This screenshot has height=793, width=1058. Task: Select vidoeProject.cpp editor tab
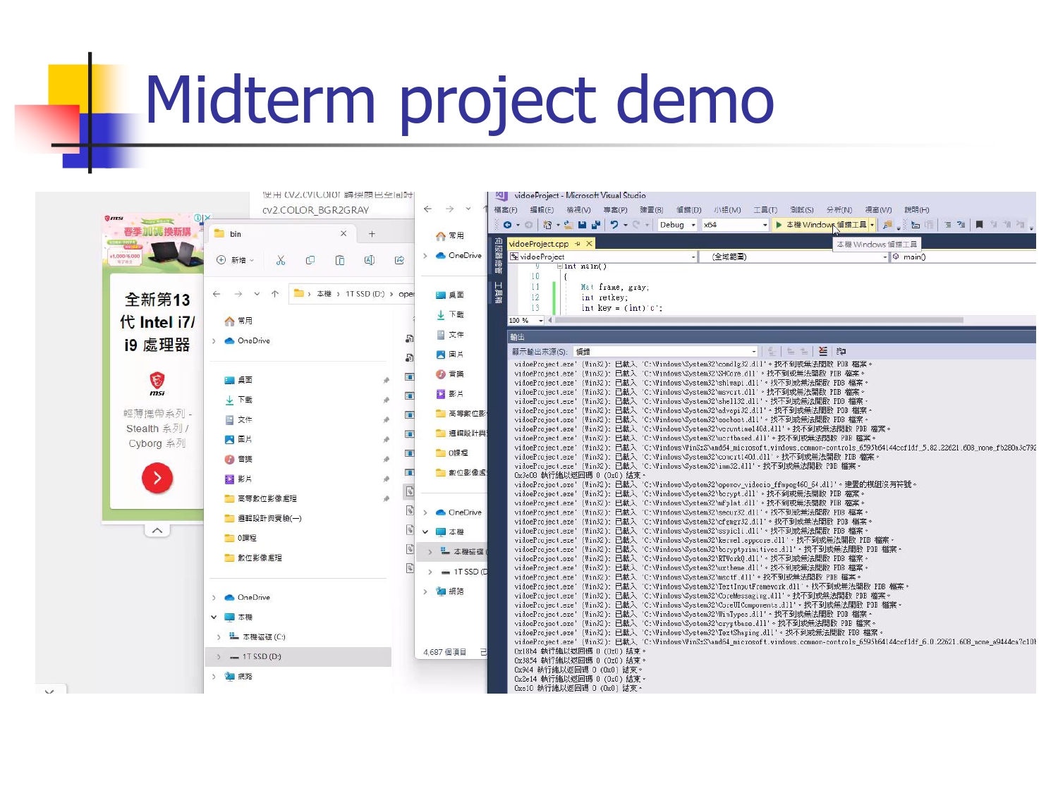[x=539, y=244]
